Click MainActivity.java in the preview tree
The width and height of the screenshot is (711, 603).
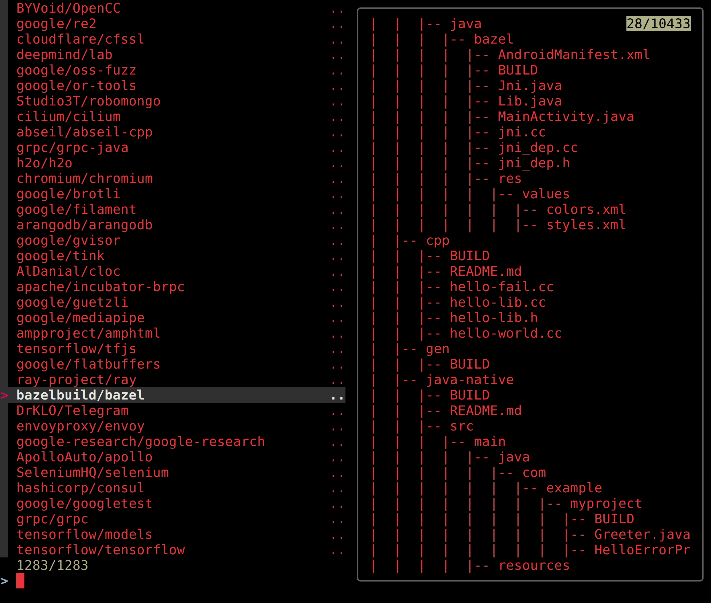point(566,117)
